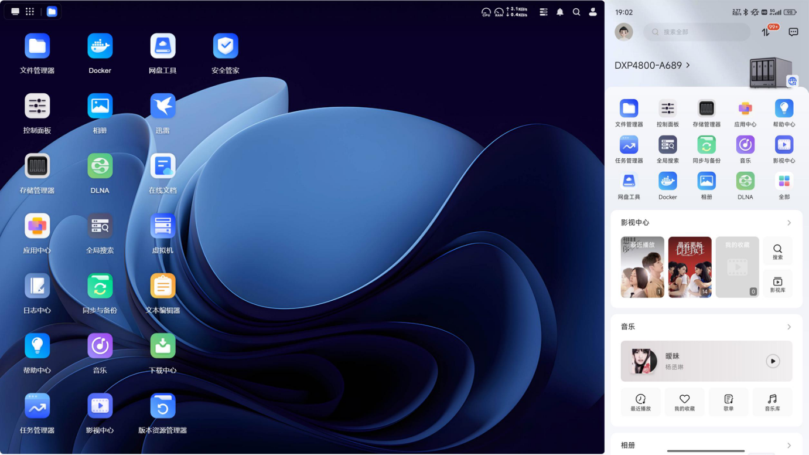809x455 pixels.
Task: Open 在线文档 on the desktop
Action: coord(163,166)
